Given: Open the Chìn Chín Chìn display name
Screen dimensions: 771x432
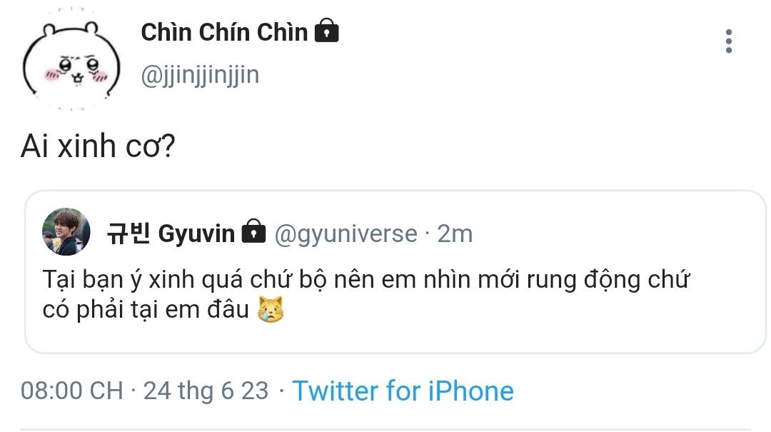Looking at the screenshot, I should (224, 32).
